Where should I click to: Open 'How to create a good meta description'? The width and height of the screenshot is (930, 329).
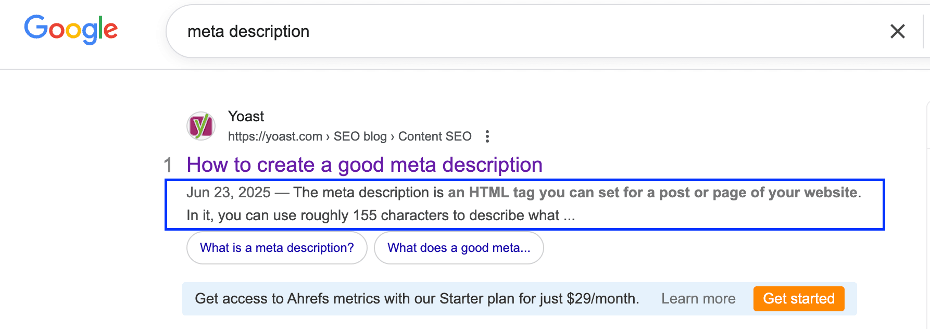[x=364, y=164]
